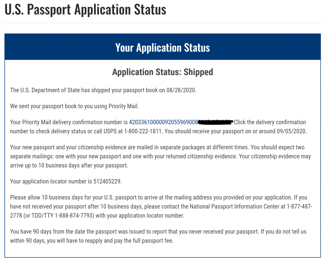Viewport: 323px width, 260px height.
Task: Click the Application Status: Shipped heading
Action: click(162, 72)
